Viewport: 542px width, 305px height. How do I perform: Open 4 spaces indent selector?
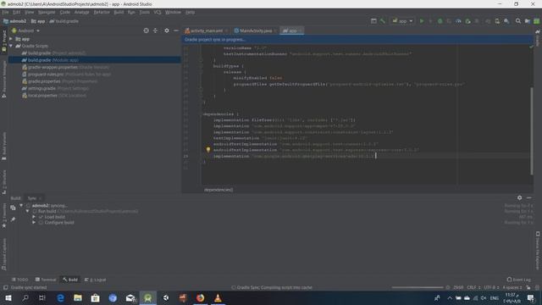tap(512, 287)
